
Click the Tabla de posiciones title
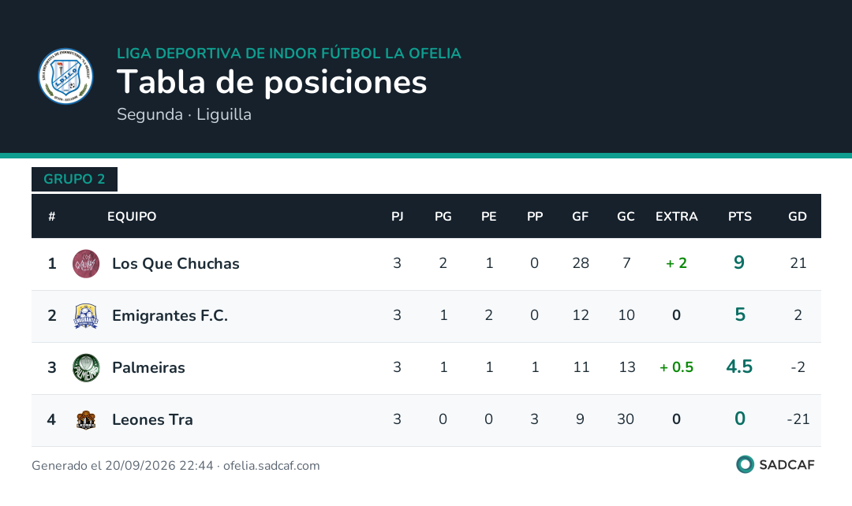click(271, 83)
